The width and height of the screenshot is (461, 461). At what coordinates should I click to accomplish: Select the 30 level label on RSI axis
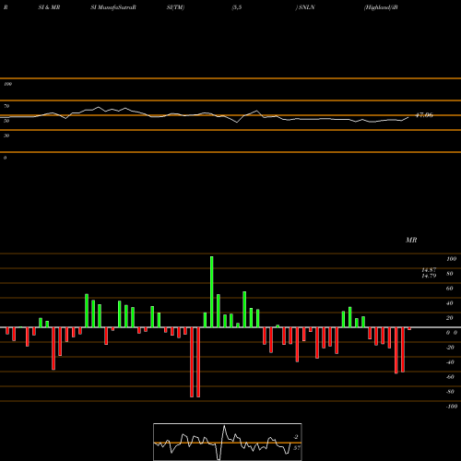(6, 136)
